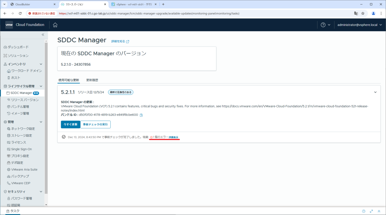Open a new browser tab
The image size is (386, 215).
[163, 4]
